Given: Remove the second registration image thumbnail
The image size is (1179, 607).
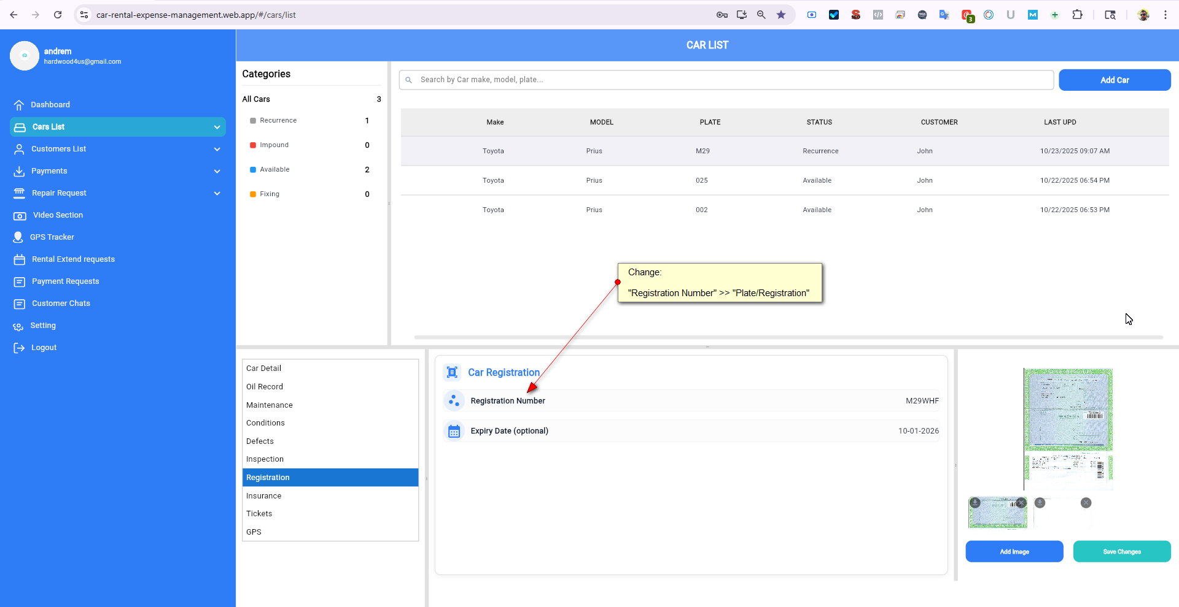Looking at the screenshot, I should 1086,503.
